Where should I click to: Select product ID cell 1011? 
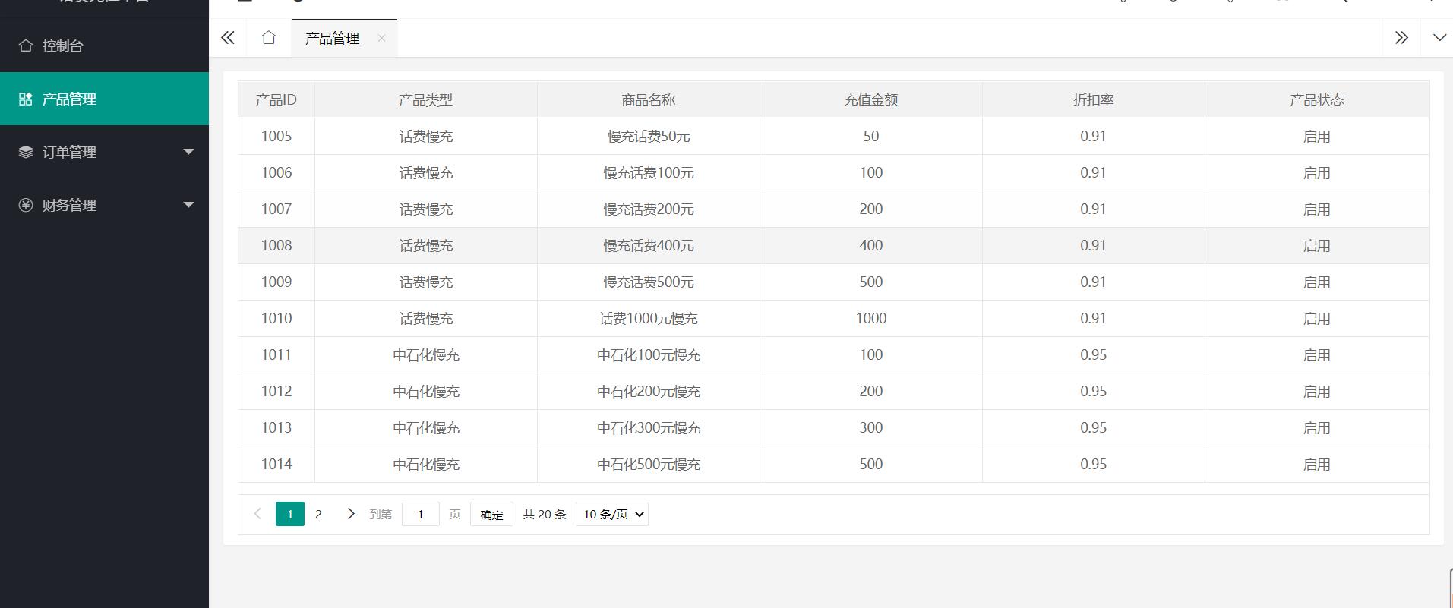pos(276,355)
